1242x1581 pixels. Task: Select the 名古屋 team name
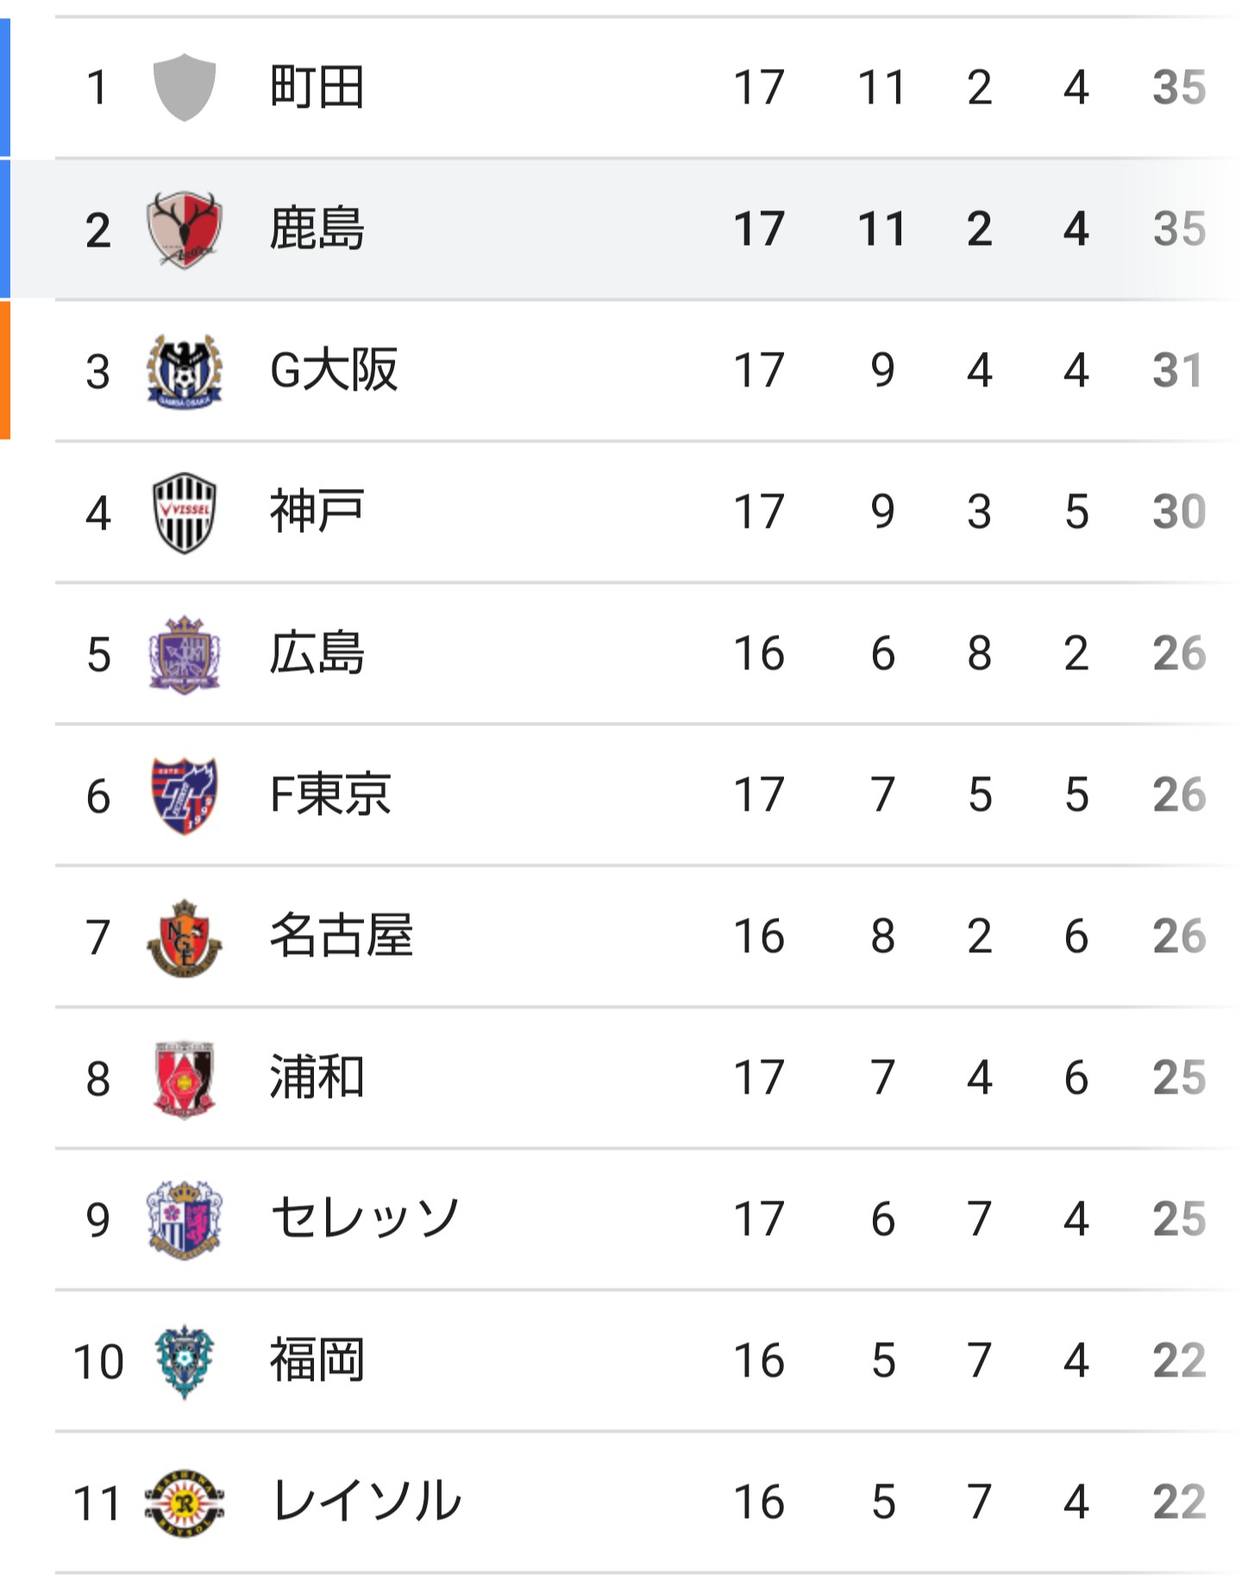click(342, 937)
